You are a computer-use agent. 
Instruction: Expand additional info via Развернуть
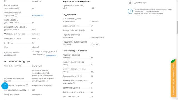tap(51, 56)
